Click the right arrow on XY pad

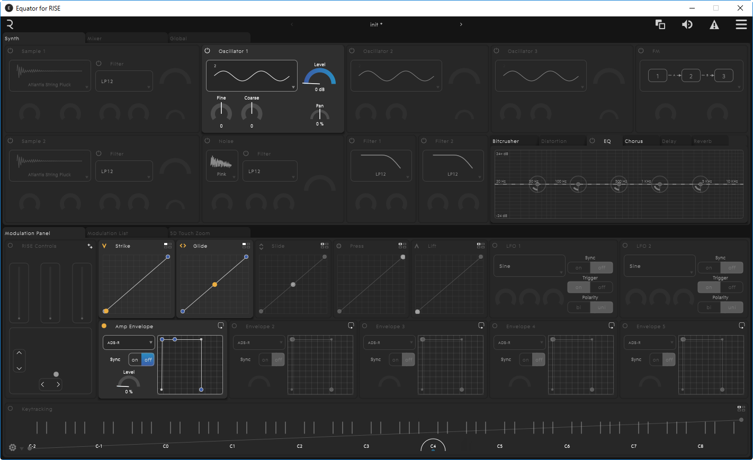point(58,385)
